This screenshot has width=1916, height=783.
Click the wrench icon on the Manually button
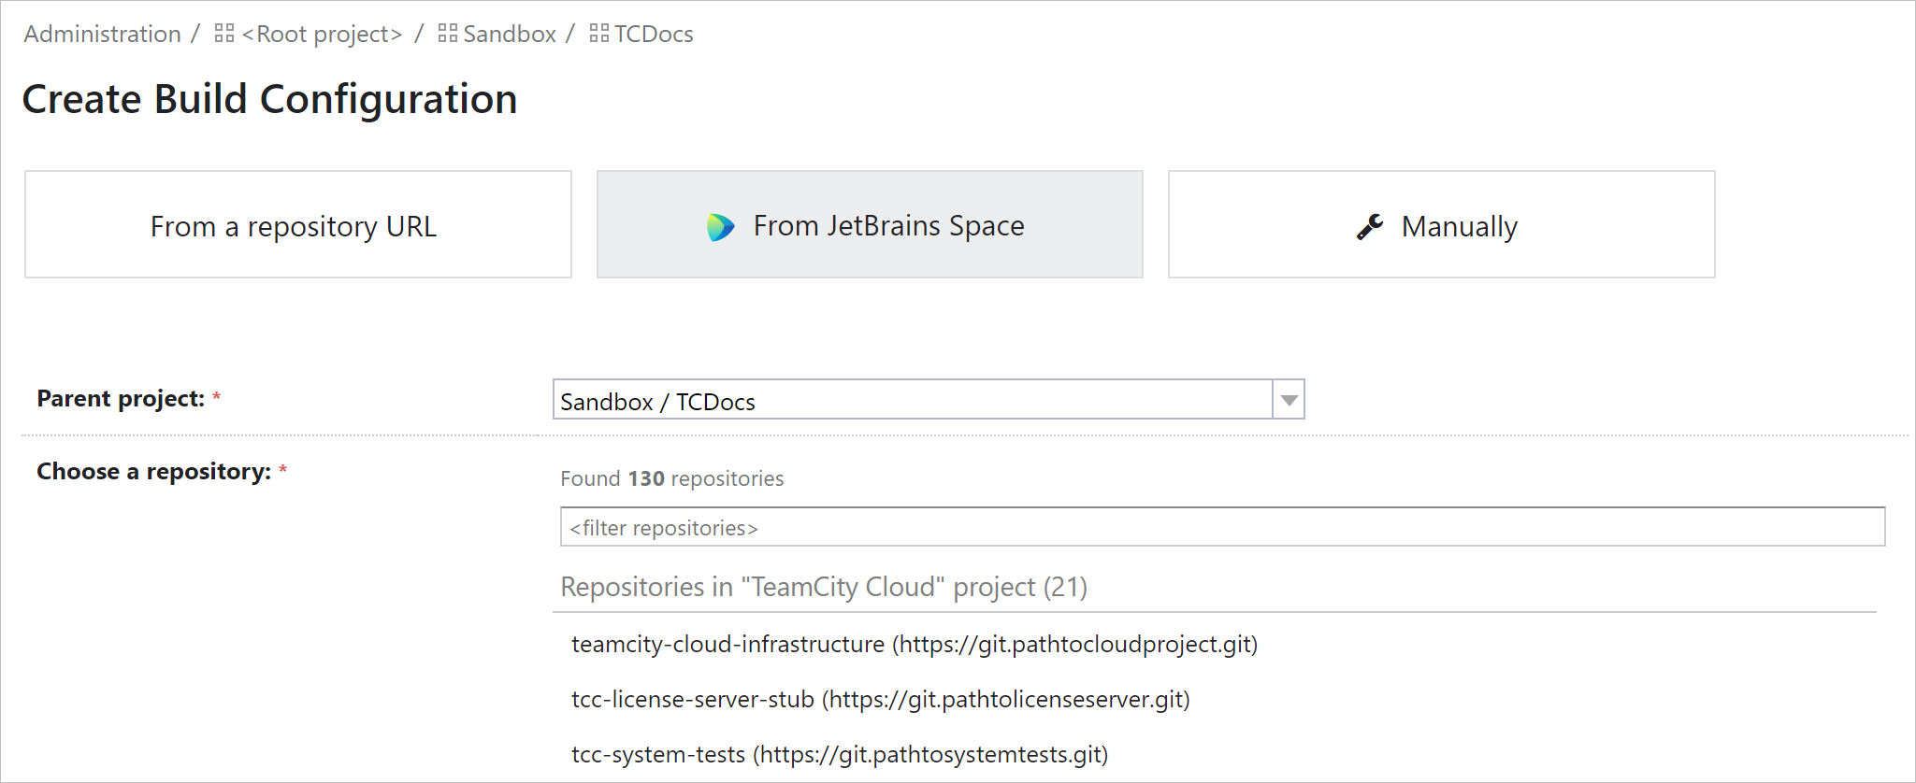(x=1367, y=225)
